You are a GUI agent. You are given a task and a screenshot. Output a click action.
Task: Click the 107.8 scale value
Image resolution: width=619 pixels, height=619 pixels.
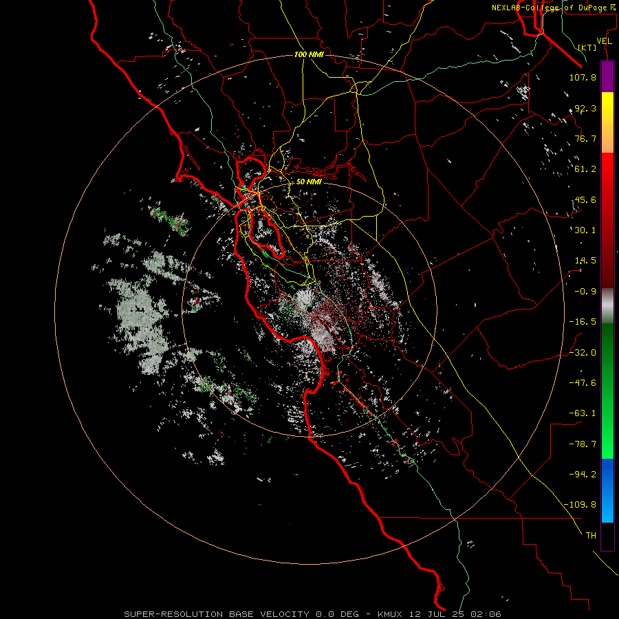point(583,77)
